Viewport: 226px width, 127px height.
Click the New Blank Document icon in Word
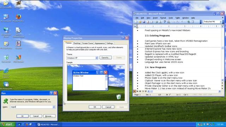point(136,22)
